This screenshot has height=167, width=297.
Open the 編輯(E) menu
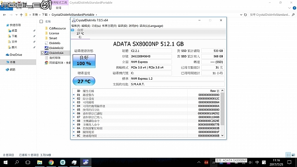point(86,26)
